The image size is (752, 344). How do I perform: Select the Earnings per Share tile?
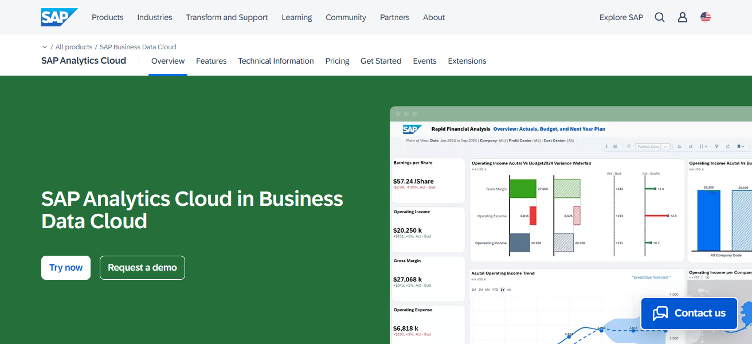pos(428,181)
